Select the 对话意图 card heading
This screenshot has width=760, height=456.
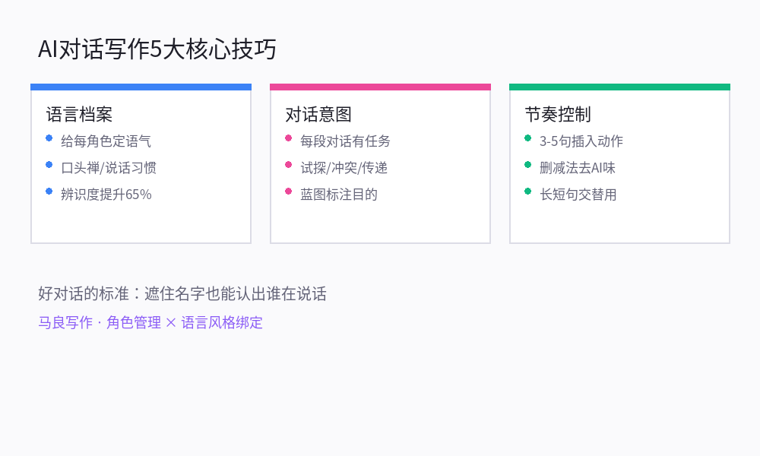tap(318, 115)
